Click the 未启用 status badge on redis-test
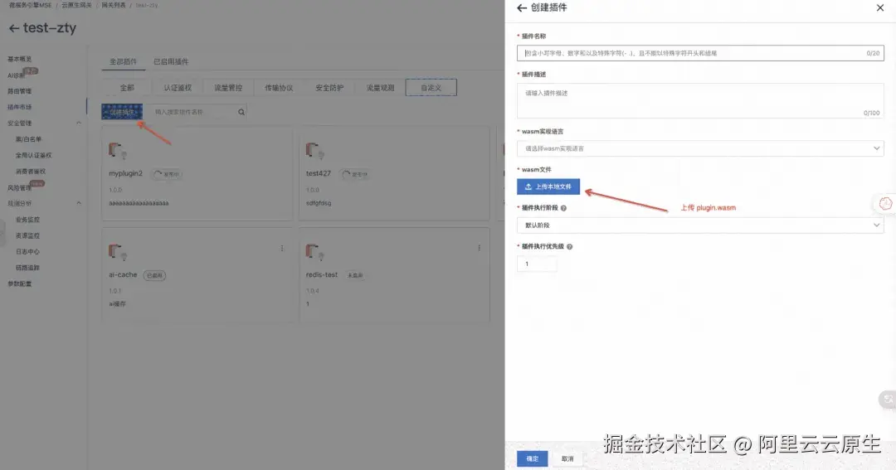This screenshot has height=470, width=896. [x=355, y=275]
